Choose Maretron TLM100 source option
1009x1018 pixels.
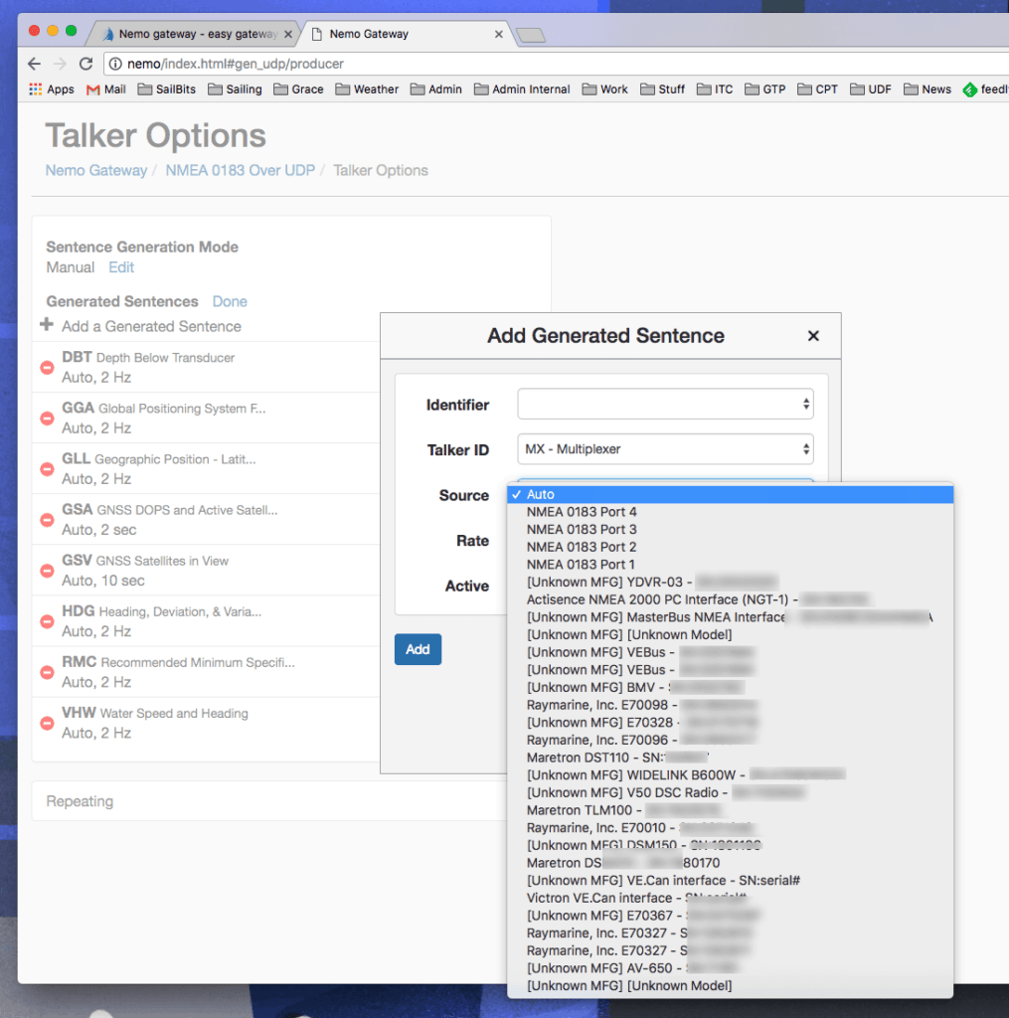click(731, 809)
